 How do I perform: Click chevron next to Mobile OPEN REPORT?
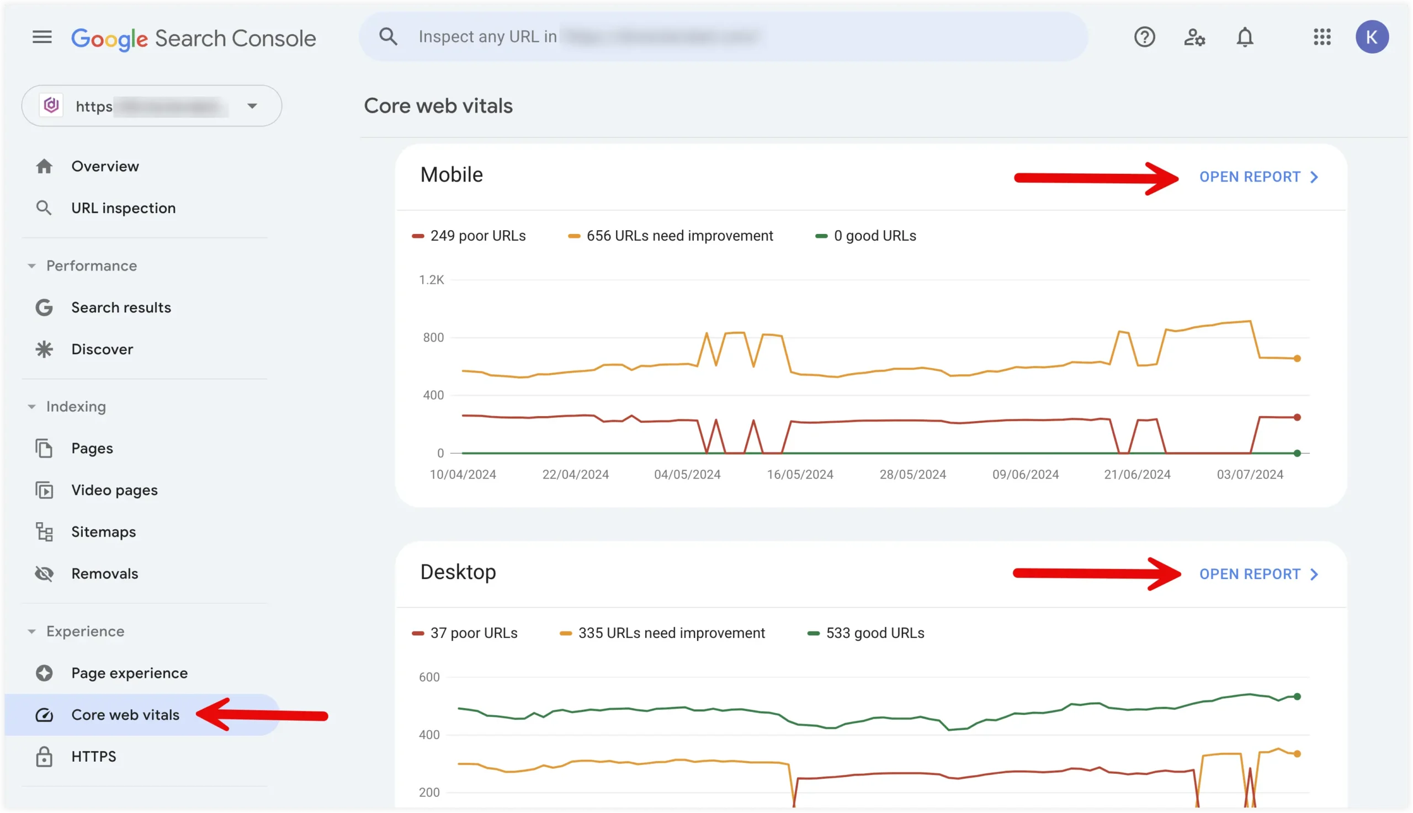click(1314, 178)
